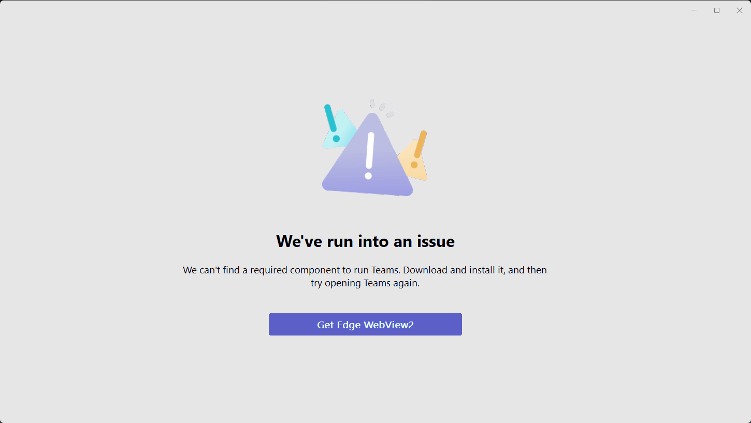
Task: Click the Get Edge WebView2 button
Action: click(365, 325)
